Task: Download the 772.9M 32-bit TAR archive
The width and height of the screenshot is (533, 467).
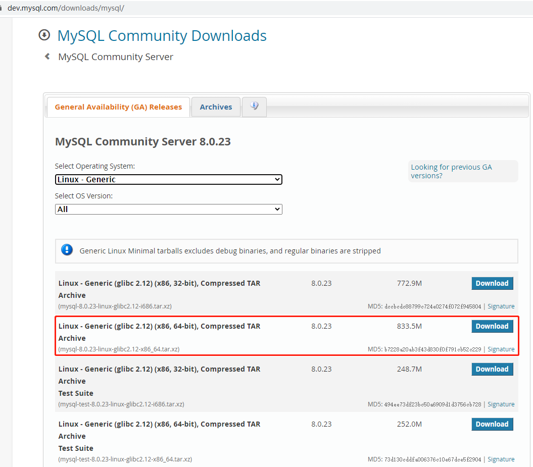Action: coord(492,283)
